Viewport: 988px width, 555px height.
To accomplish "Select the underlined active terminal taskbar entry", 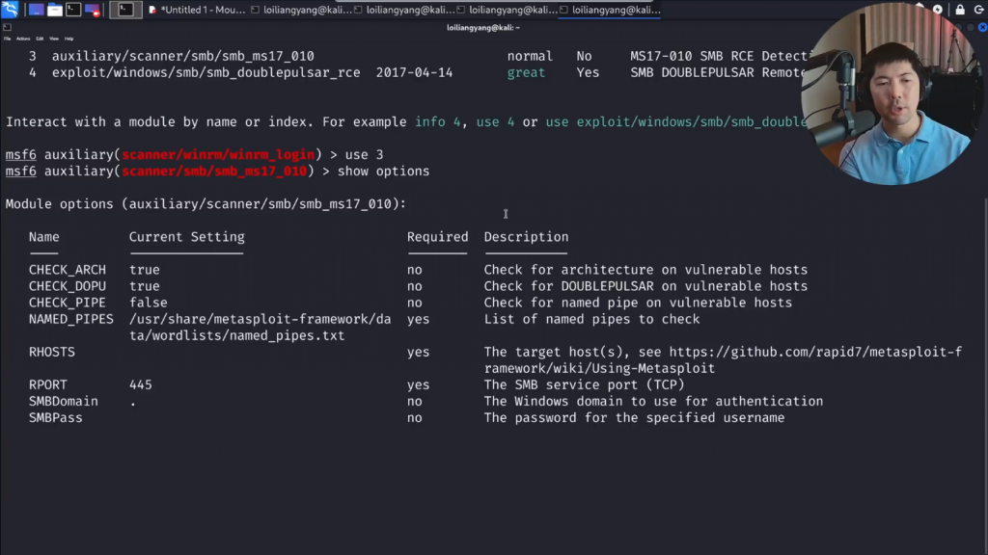I will click(x=610, y=10).
